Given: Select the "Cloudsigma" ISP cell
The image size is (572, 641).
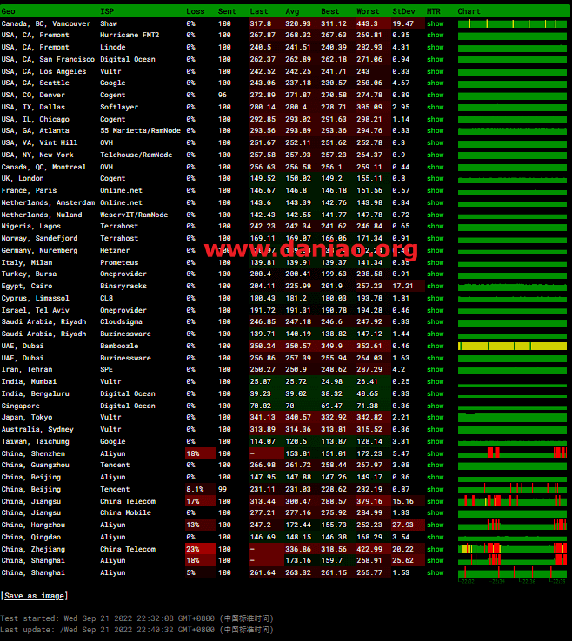Looking at the screenshot, I should click(121, 321).
